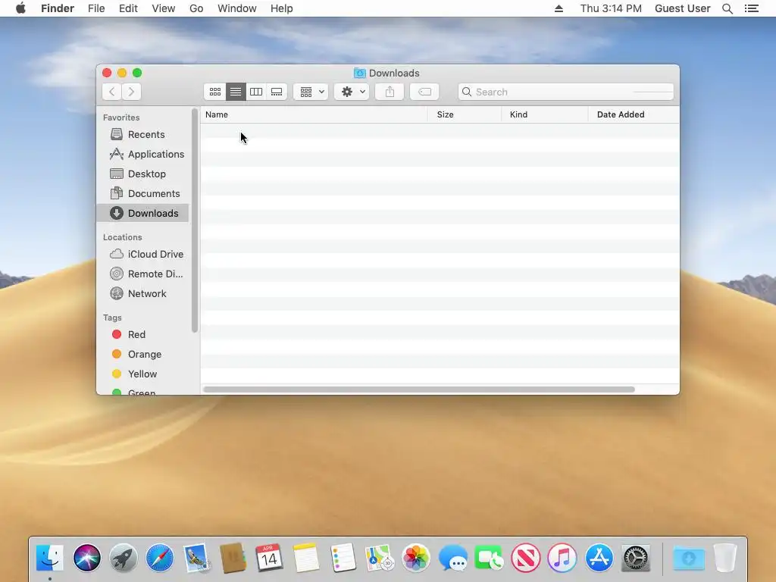Filter by the Yellow tag
This screenshot has width=776, height=582.
click(x=142, y=374)
